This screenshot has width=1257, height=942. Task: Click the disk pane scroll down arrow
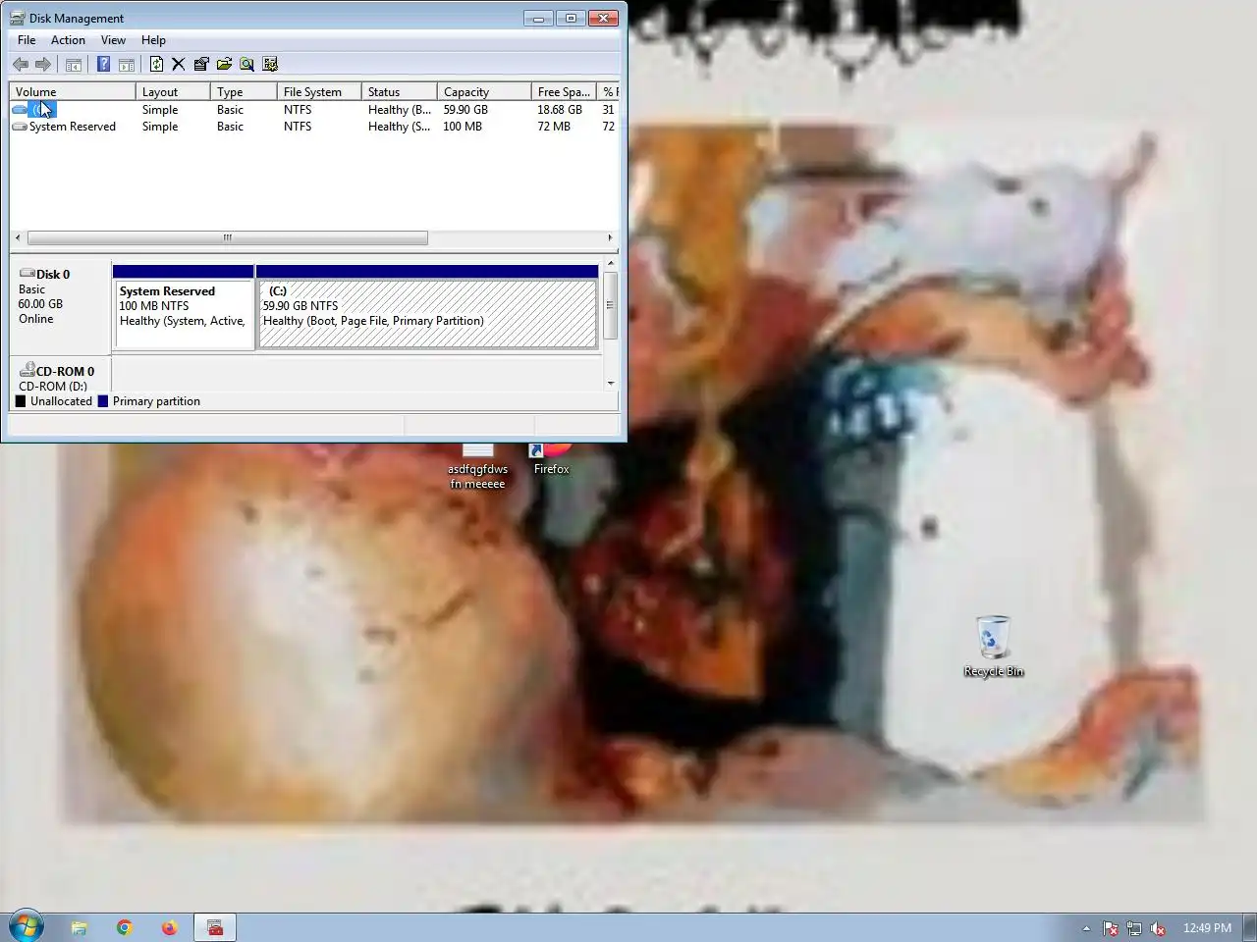click(611, 384)
